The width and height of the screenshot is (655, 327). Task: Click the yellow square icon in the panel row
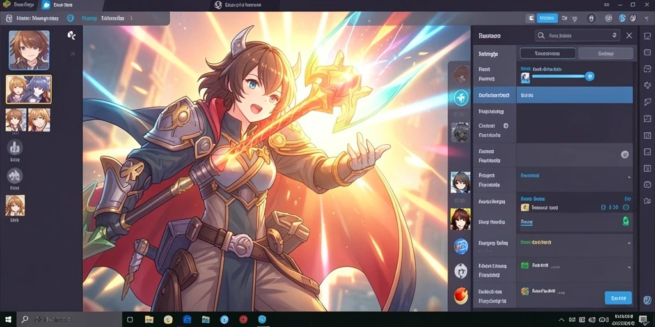click(x=525, y=208)
